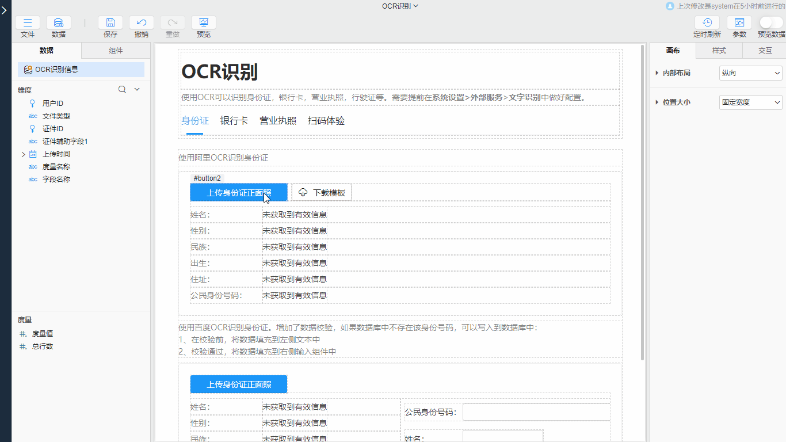This screenshot has width=786, height=442.
Task: Open the 参数 parameters icon
Action: (739, 23)
